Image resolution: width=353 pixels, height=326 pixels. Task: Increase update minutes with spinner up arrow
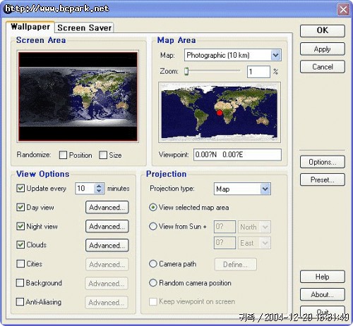click(x=99, y=186)
